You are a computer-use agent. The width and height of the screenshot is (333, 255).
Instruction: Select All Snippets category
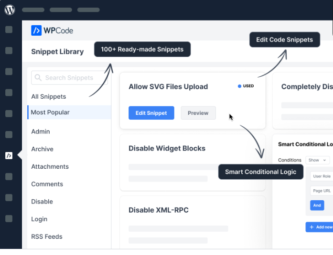click(x=49, y=97)
